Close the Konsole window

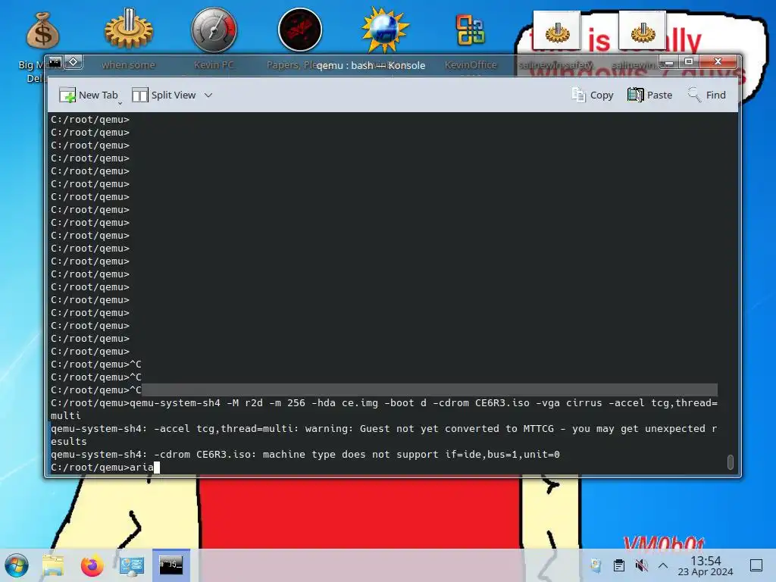click(718, 62)
